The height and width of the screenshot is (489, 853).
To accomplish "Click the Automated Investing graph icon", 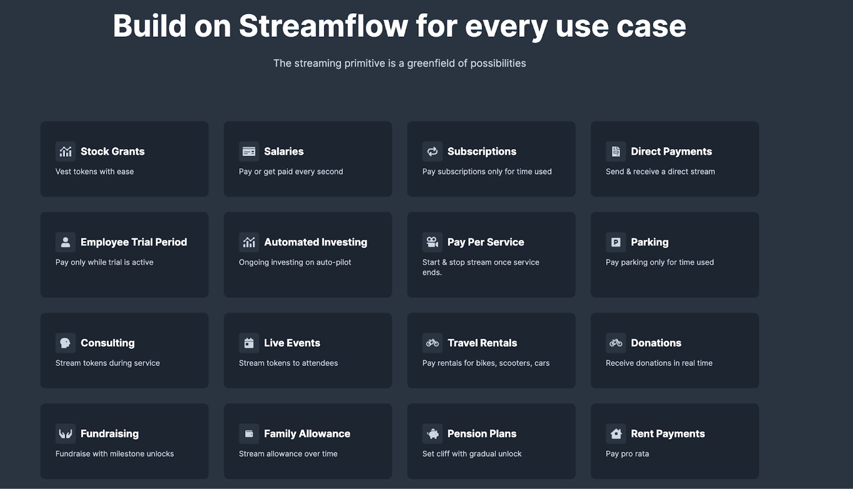I will point(248,242).
